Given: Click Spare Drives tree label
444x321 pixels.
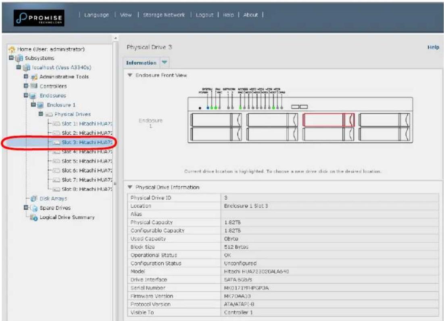Looking at the screenshot, I should pos(55,208).
